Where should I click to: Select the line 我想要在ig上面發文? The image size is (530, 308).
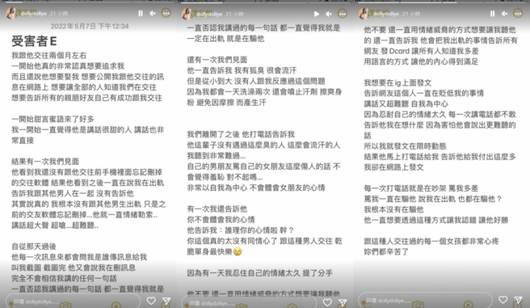tap(397, 82)
